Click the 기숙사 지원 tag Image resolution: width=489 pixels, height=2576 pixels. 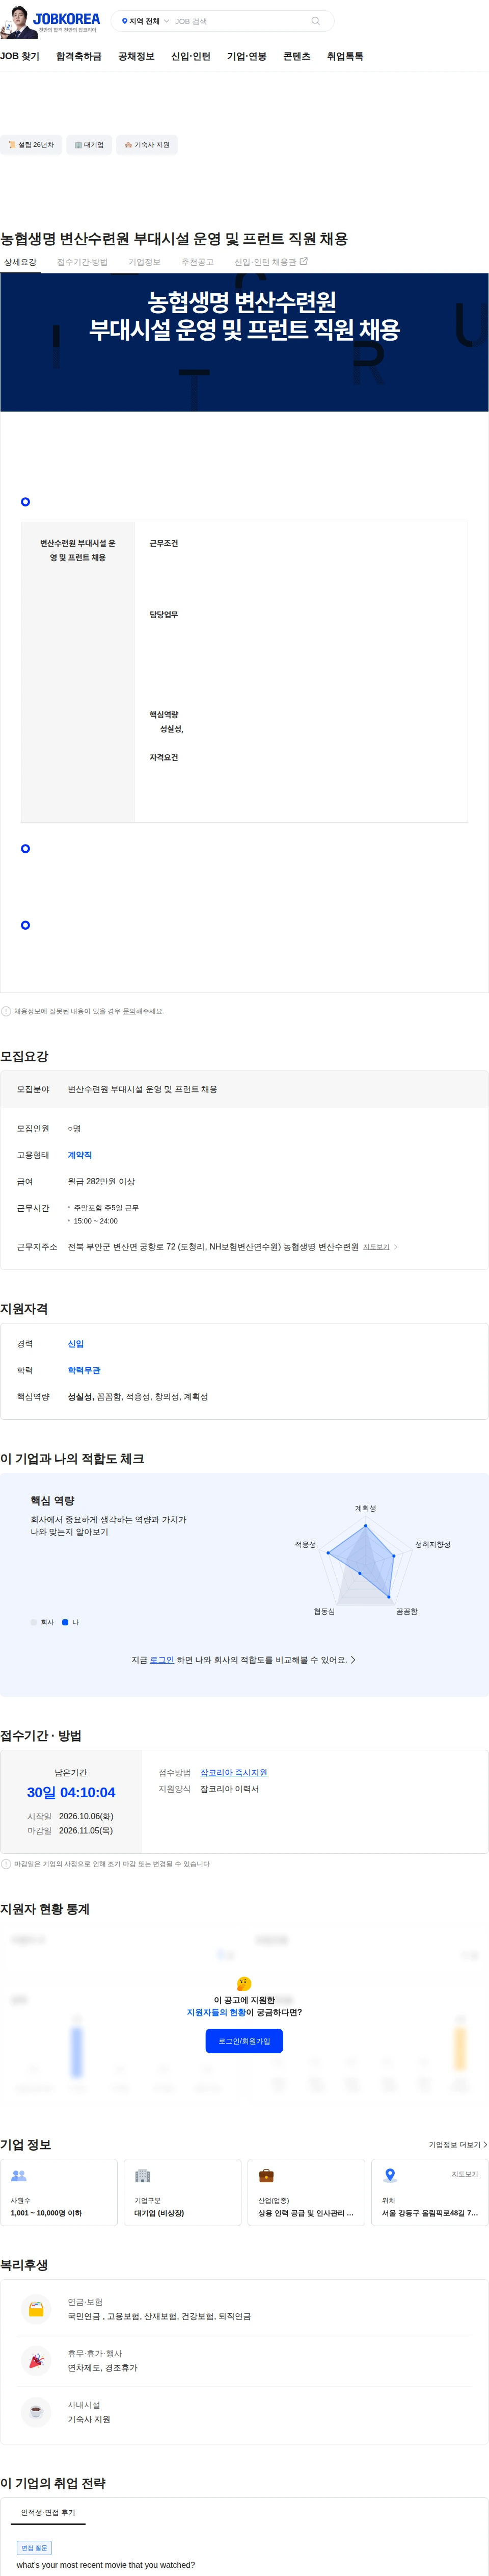(x=147, y=145)
